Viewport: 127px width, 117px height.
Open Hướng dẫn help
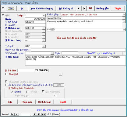102,8
